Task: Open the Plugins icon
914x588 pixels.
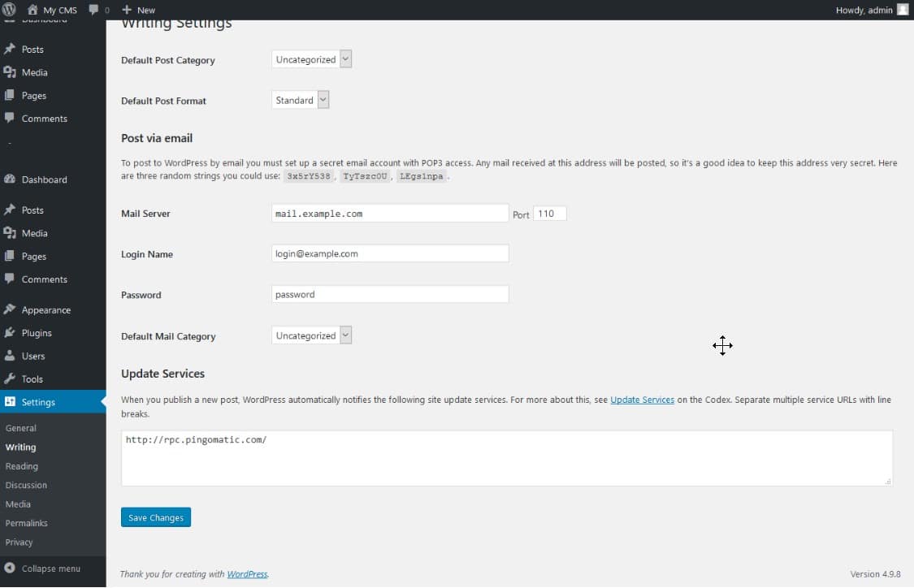Action: tap(11, 333)
